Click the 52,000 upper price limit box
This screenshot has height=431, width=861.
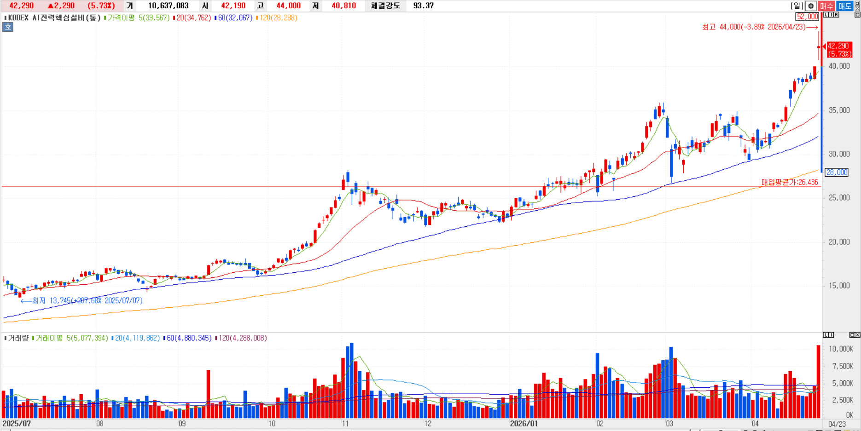point(808,17)
